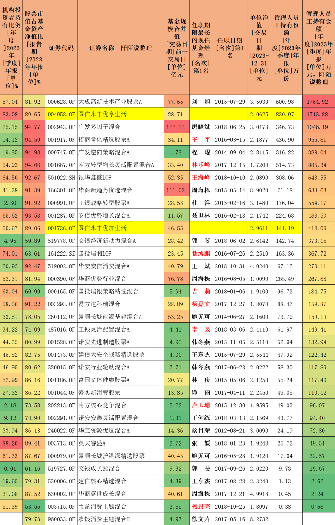Select net value 8.9020
Screen dimensions: 335x525
point(259,190)
